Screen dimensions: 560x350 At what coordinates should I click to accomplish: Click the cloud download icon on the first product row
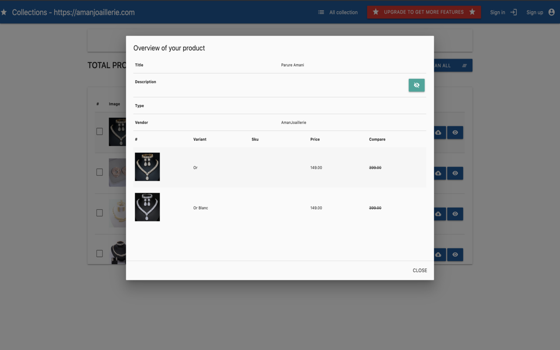[439, 132]
